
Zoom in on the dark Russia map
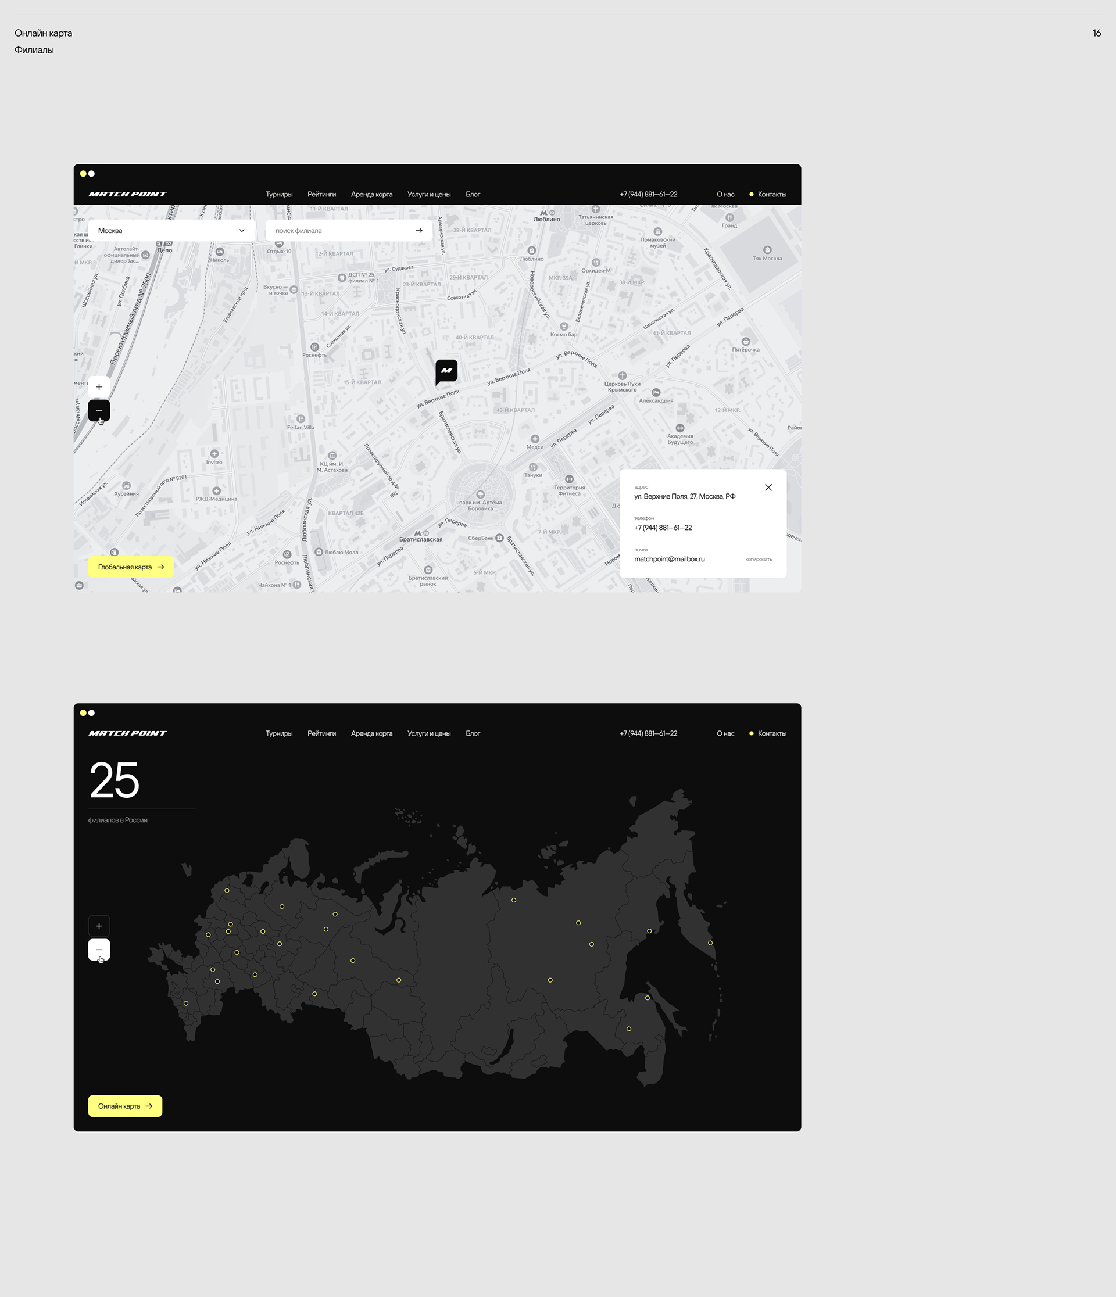click(x=99, y=926)
